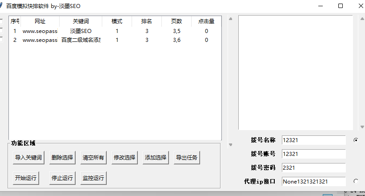Click the 页数 column header
Image resolution: width=365 pixels, height=196 pixels.
click(176, 21)
